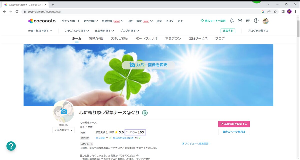
Task: Click the 評価 5.0 star rating
Action: pyautogui.click(x=116, y=132)
